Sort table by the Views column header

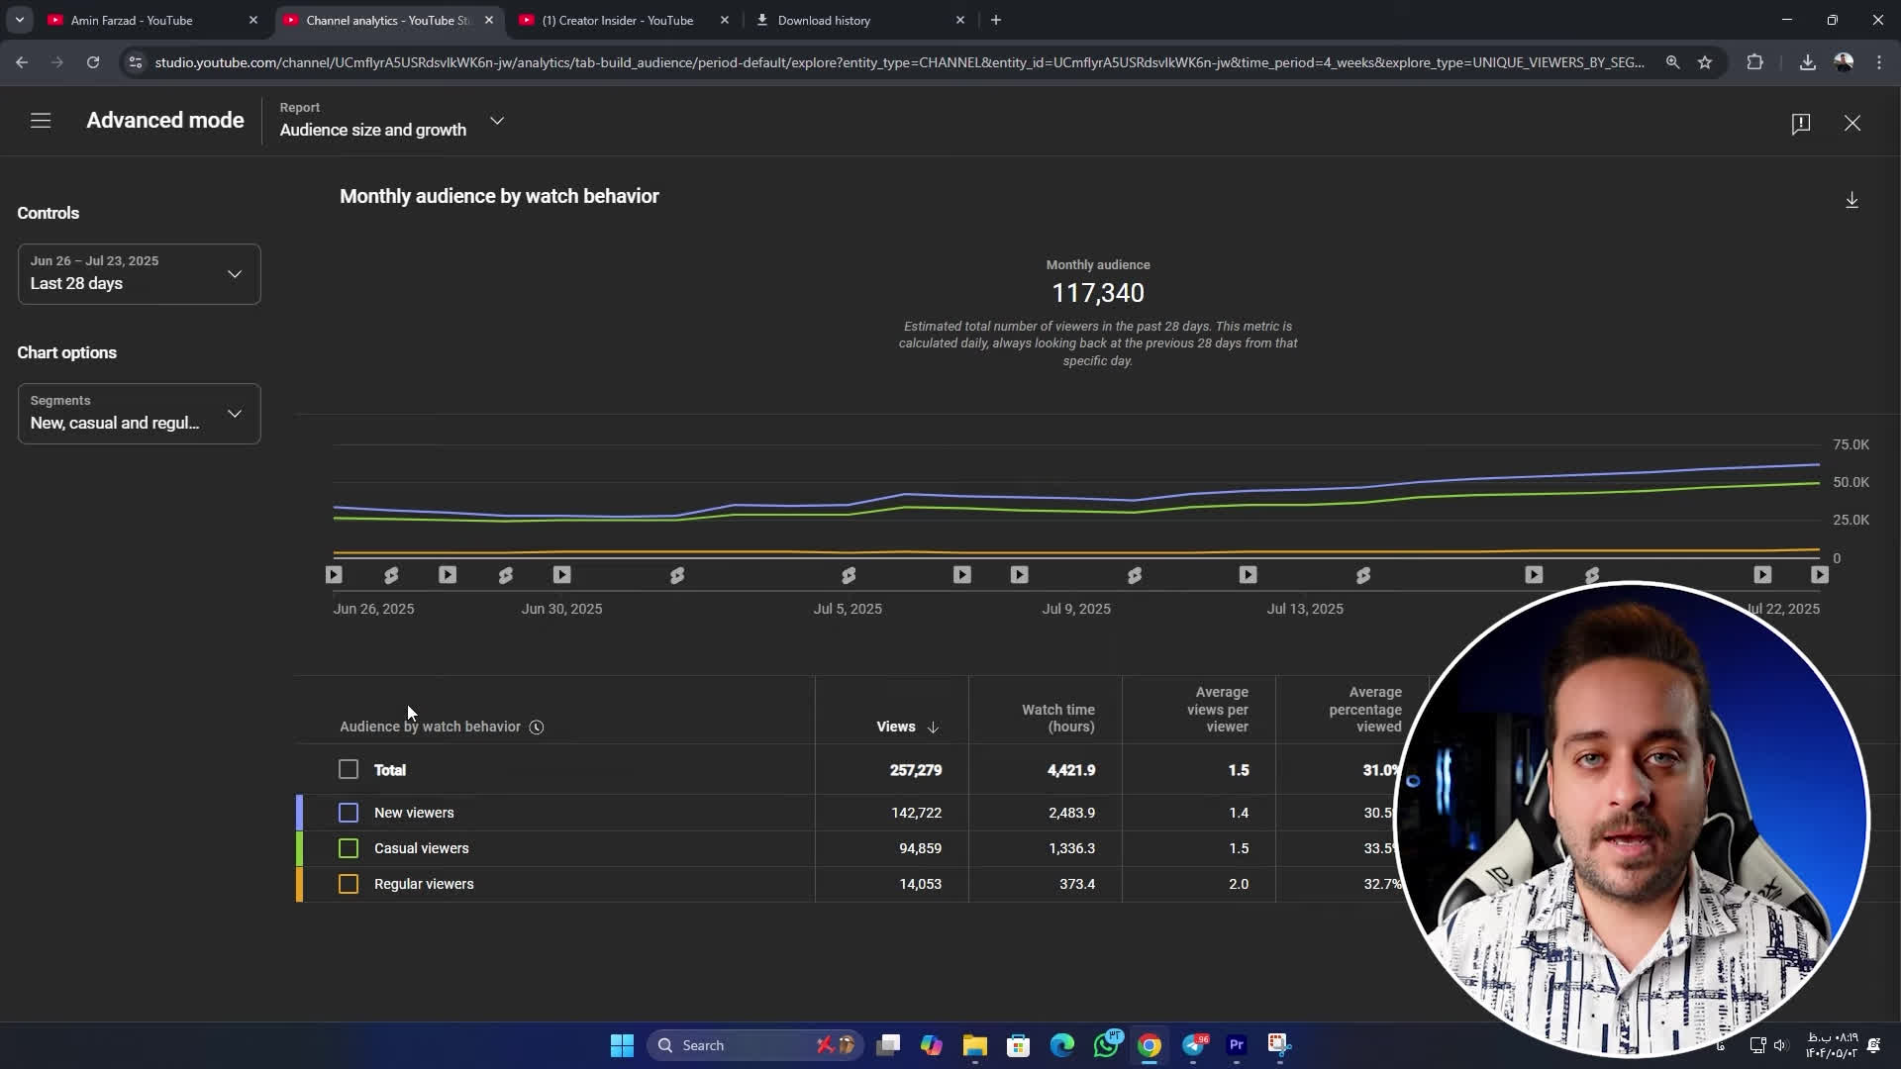tap(907, 728)
